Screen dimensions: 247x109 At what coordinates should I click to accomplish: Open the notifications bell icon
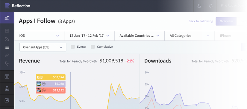210,6
